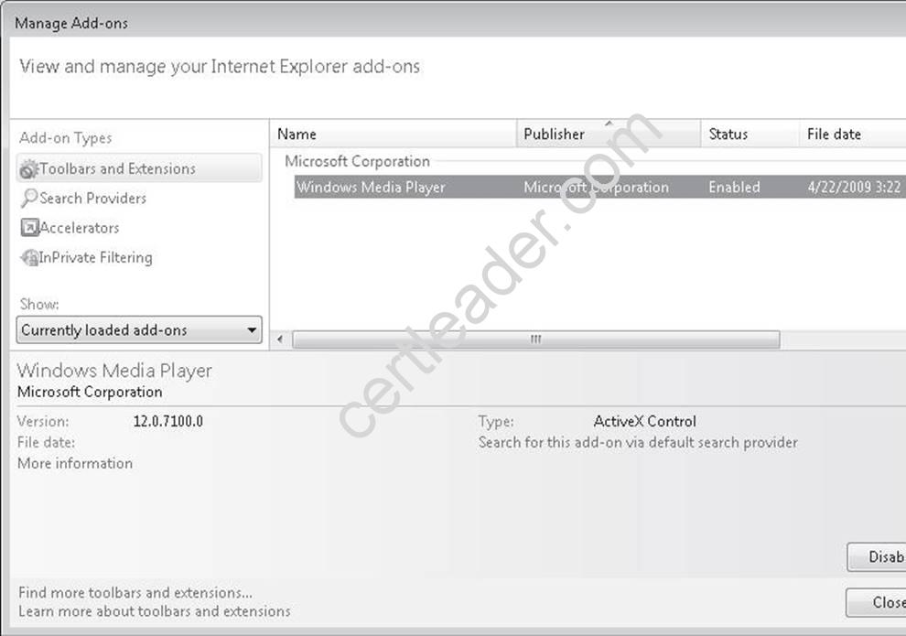Click ActiveX Control type value
The height and width of the screenshot is (636, 906).
tap(645, 421)
